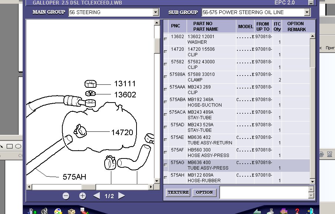Click the building icon in bottom toolbar

283,211
